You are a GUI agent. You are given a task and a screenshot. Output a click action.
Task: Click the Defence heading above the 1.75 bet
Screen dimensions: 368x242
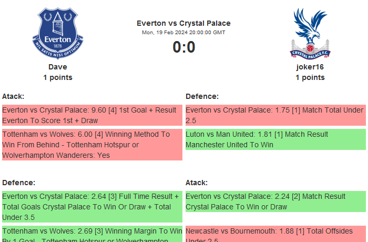click(202, 96)
